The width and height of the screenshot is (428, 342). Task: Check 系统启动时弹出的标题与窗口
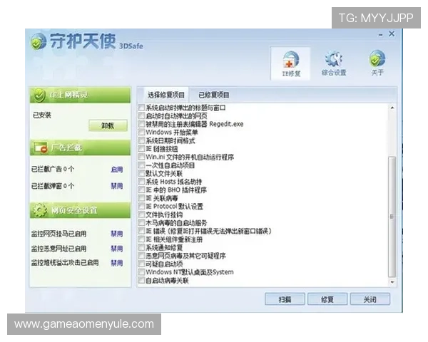point(141,108)
